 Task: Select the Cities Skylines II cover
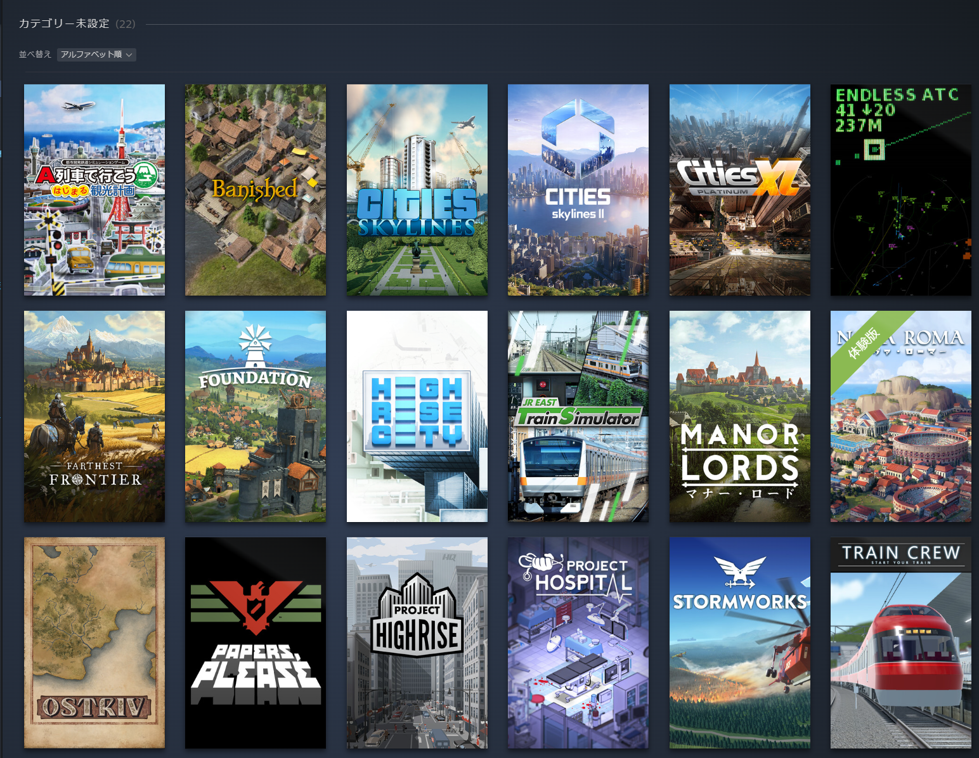click(578, 190)
